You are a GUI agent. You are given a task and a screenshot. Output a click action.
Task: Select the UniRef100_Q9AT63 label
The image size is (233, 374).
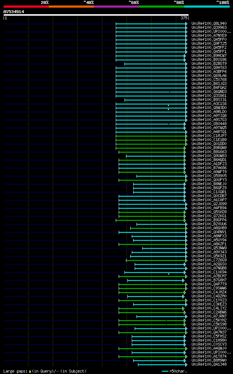click(209, 68)
